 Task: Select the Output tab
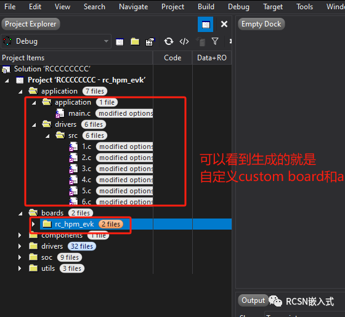[253, 300]
